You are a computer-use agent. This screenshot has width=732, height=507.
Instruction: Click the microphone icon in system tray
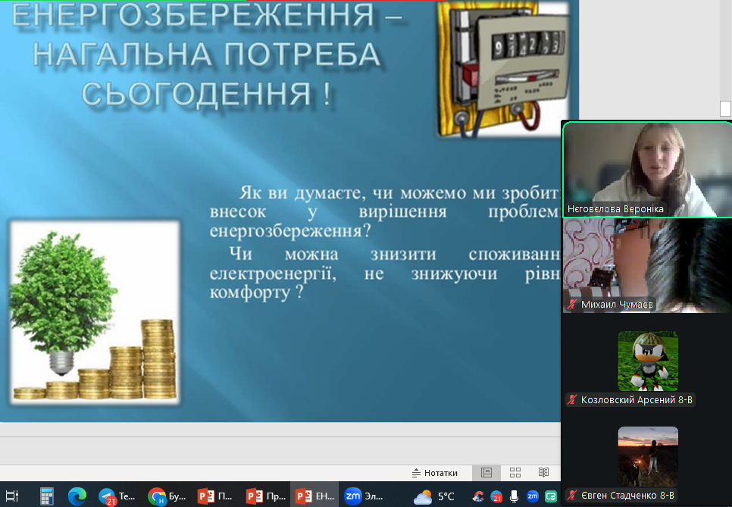tap(515, 496)
